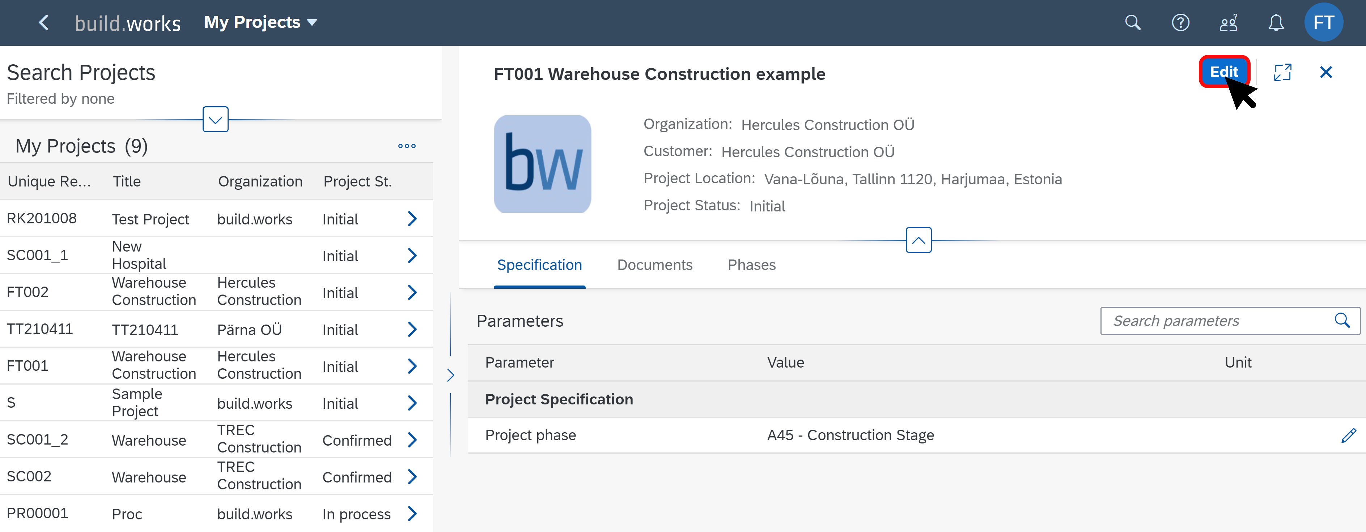
Task: Click the Confirmed status in SC002 row
Action: click(x=357, y=477)
